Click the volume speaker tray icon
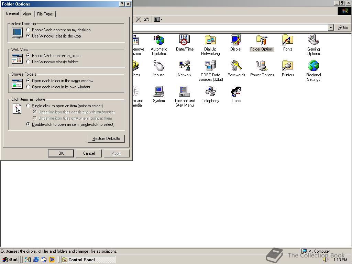 326,260
